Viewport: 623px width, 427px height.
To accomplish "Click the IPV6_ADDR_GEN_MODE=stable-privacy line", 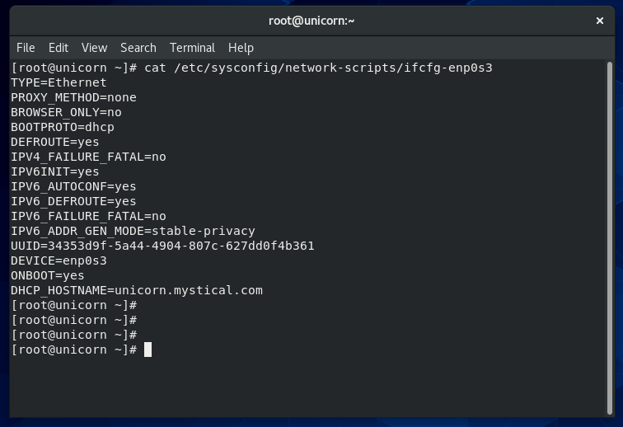I will tap(133, 231).
